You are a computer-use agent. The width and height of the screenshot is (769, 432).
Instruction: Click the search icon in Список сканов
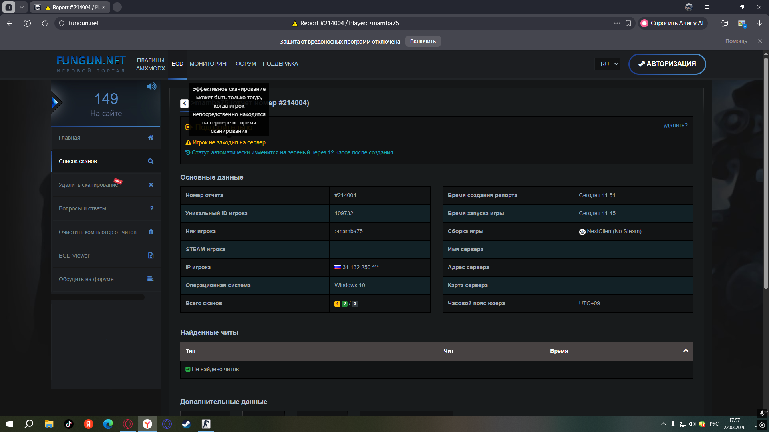(151, 162)
